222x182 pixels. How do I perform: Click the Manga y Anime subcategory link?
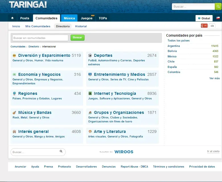coord(44,137)
